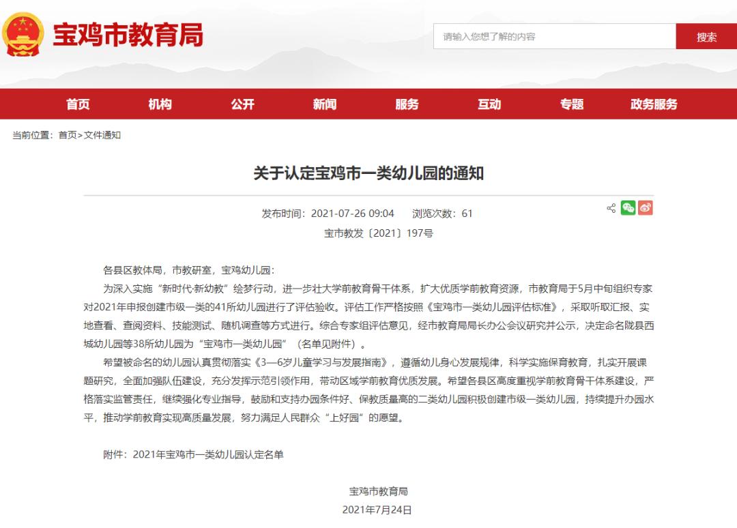
Task: Open attachment 2021年宝鸡市一类幼儿园认定名单
Action: pyautogui.click(x=208, y=454)
